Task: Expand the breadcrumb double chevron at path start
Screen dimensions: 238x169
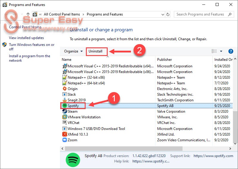Action: pyautogui.click(x=40, y=14)
